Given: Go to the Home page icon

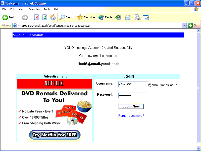Looking at the screenshot, I should click(x=53, y=17).
